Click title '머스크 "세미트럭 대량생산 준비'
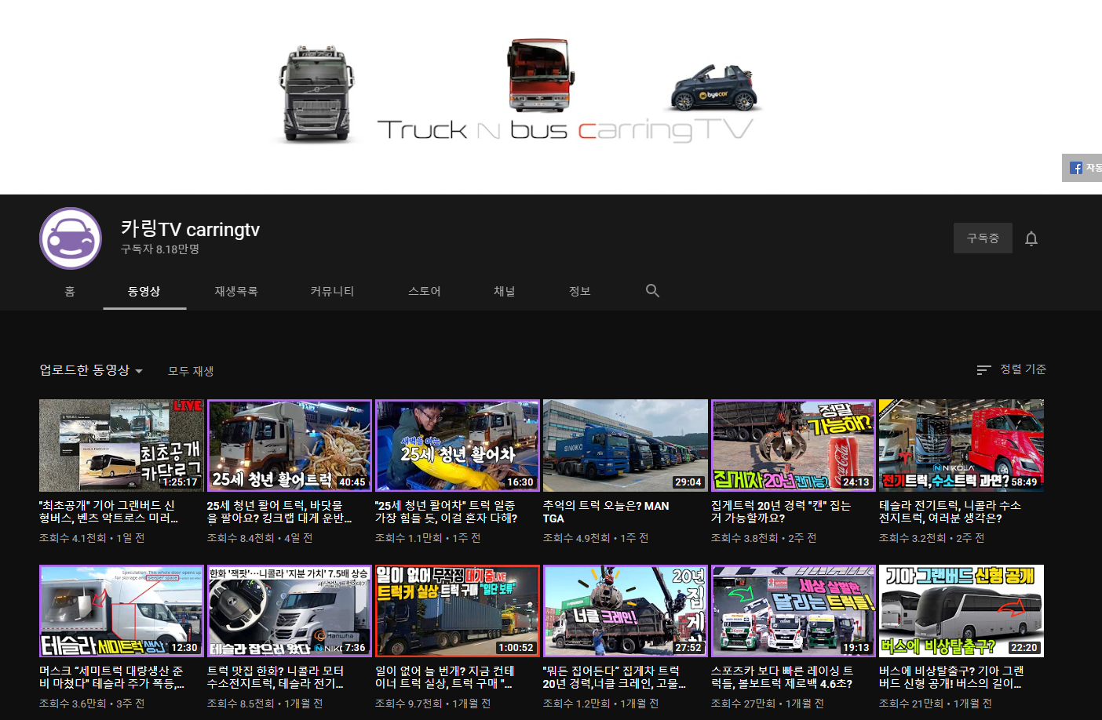Screen dimensions: 1102x720 [x=111, y=677]
